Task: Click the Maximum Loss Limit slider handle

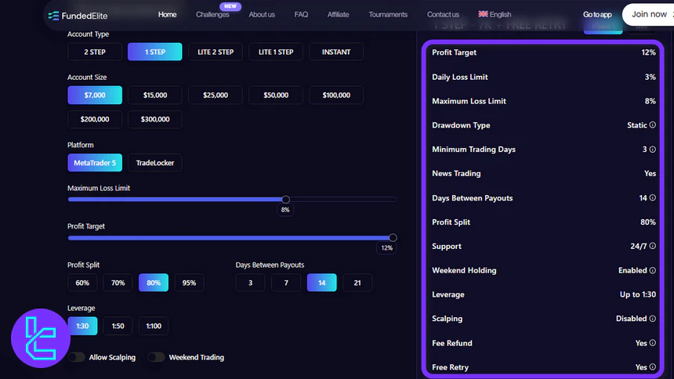Action: [285, 200]
